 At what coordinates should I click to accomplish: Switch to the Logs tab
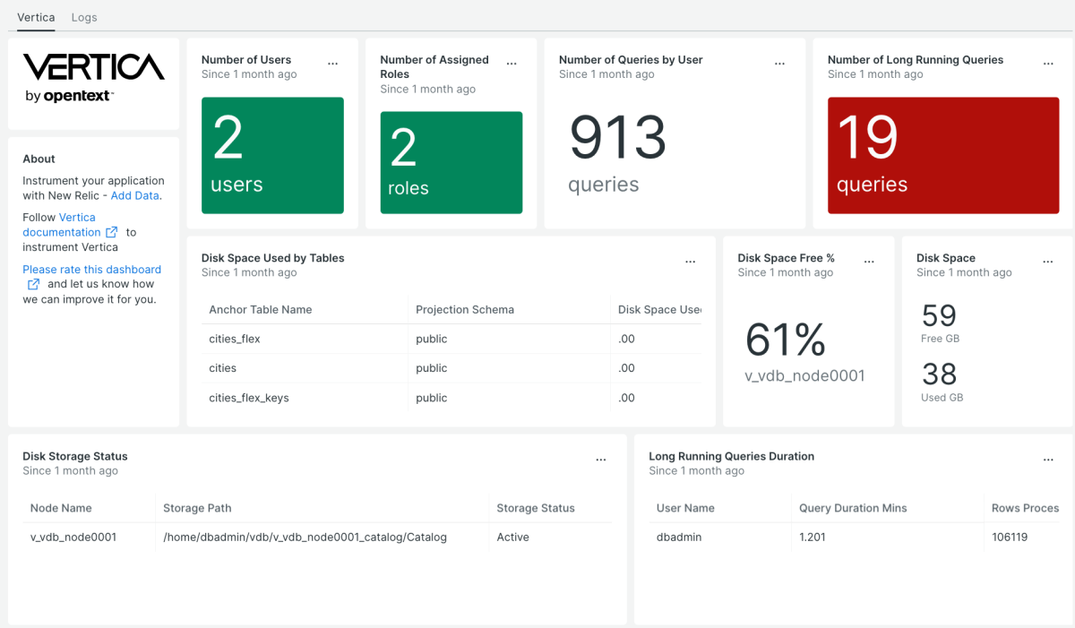pyautogui.click(x=83, y=16)
